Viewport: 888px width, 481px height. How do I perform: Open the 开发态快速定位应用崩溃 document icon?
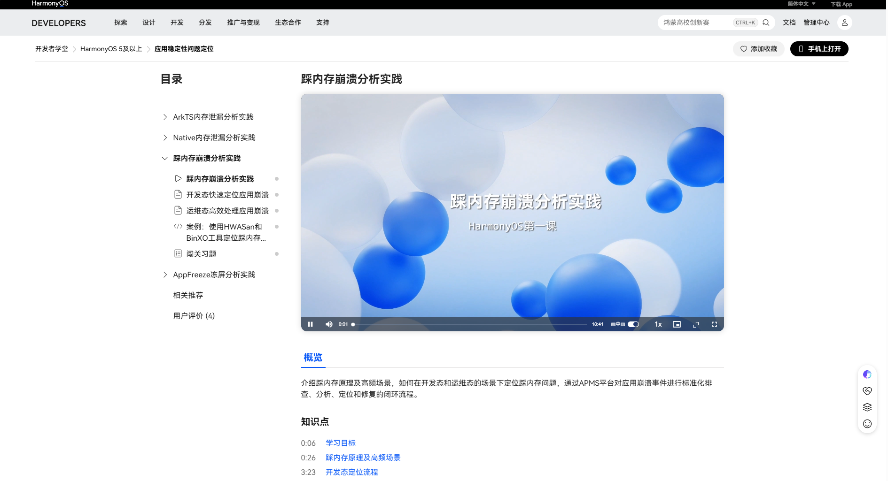178,194
